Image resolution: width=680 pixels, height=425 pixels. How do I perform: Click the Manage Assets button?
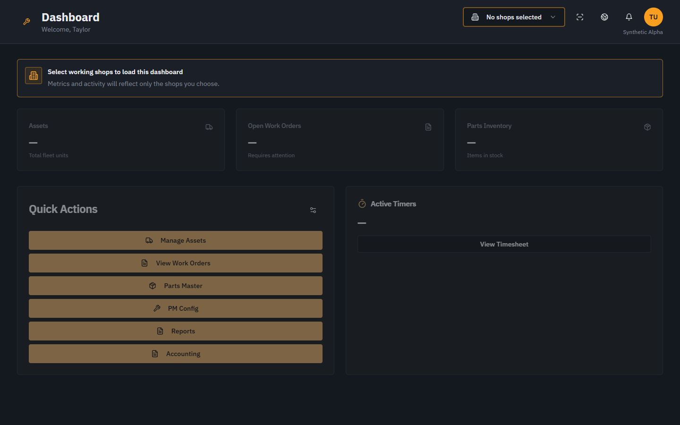coord(176,240)
